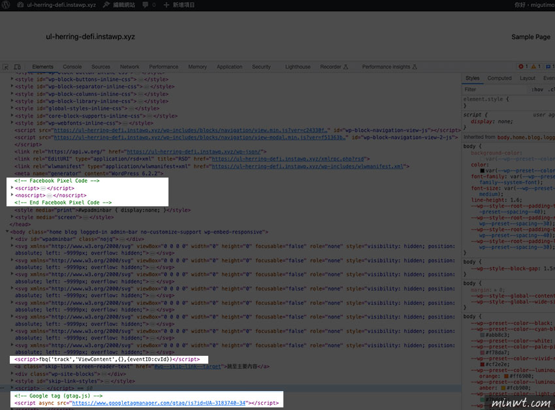Open the xmlrpc.php?rsd href link
The height and width of the screenshot is (410, 555).
pos(289,159)
